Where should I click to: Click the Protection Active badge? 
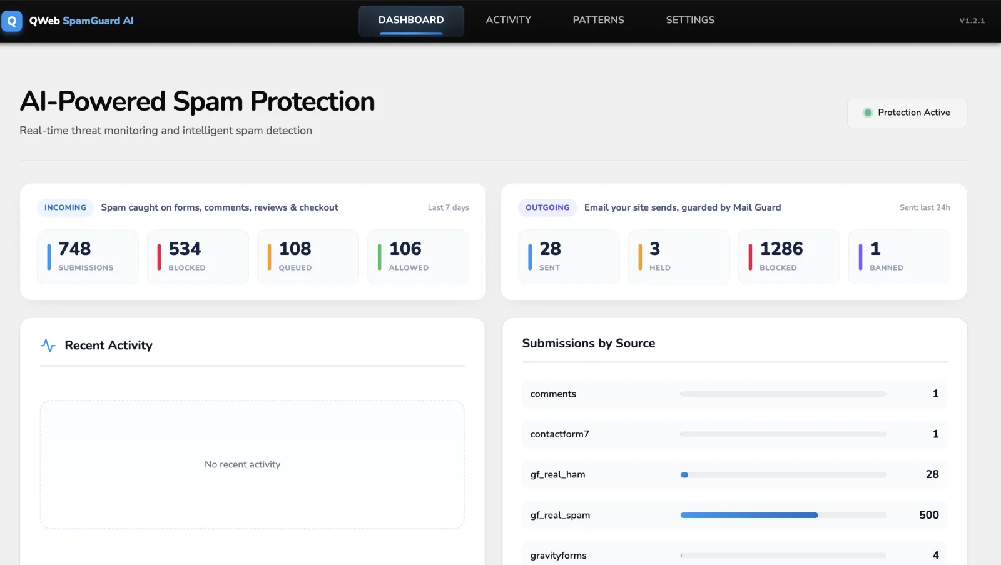[x=907, y=112]
